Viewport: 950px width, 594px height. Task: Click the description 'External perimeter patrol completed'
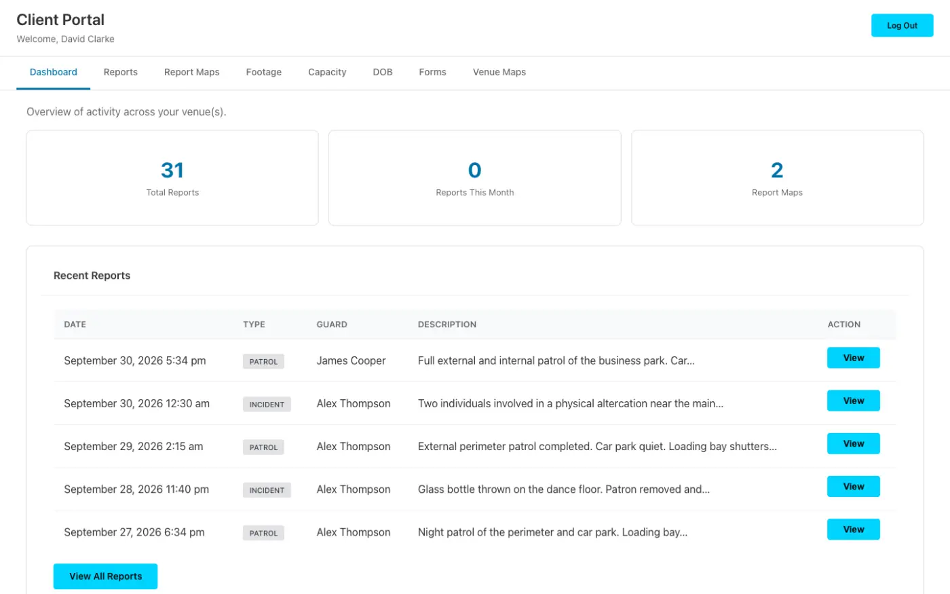pos(597,446)
